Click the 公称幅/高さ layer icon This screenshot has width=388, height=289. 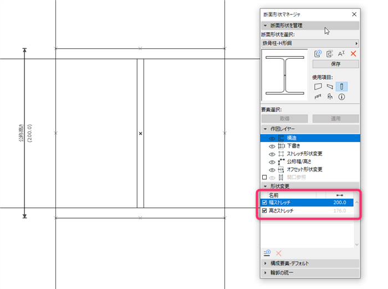pos(282,162)
